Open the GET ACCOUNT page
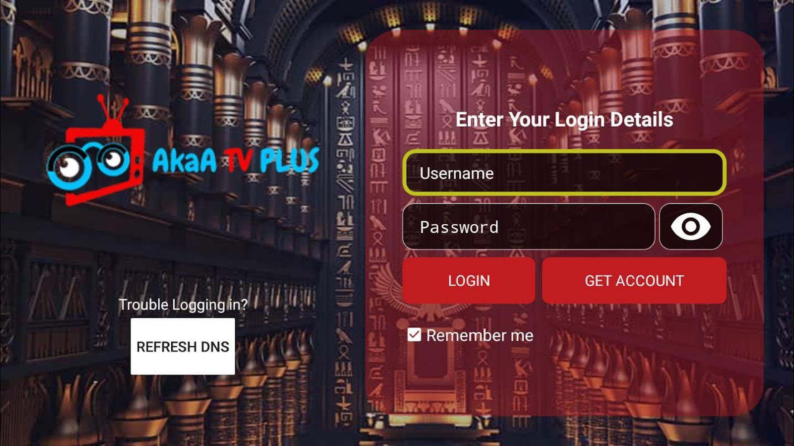 click(x=634, y=280)
